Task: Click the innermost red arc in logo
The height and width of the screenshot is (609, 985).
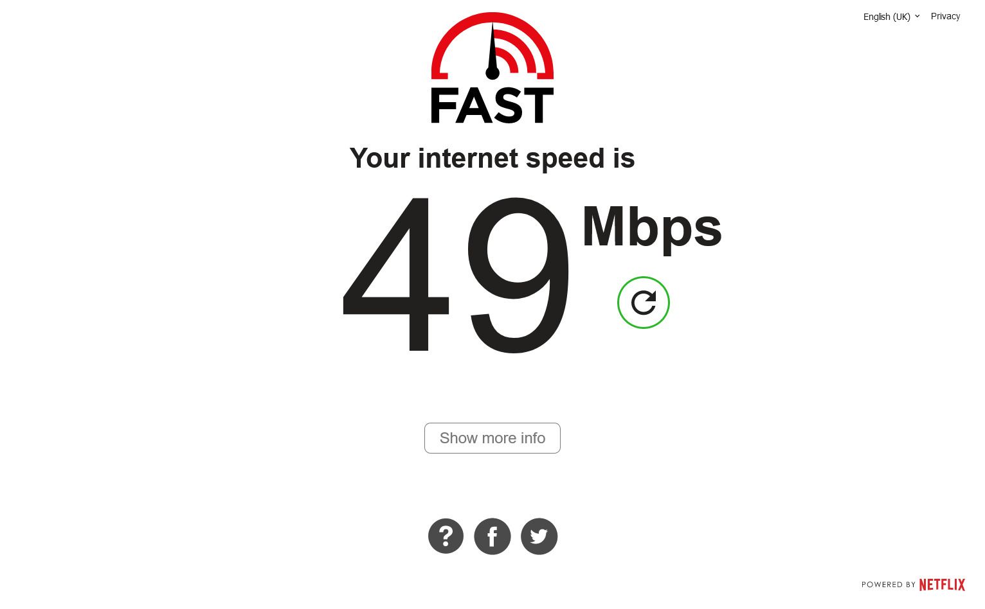Action: (509, 60)
